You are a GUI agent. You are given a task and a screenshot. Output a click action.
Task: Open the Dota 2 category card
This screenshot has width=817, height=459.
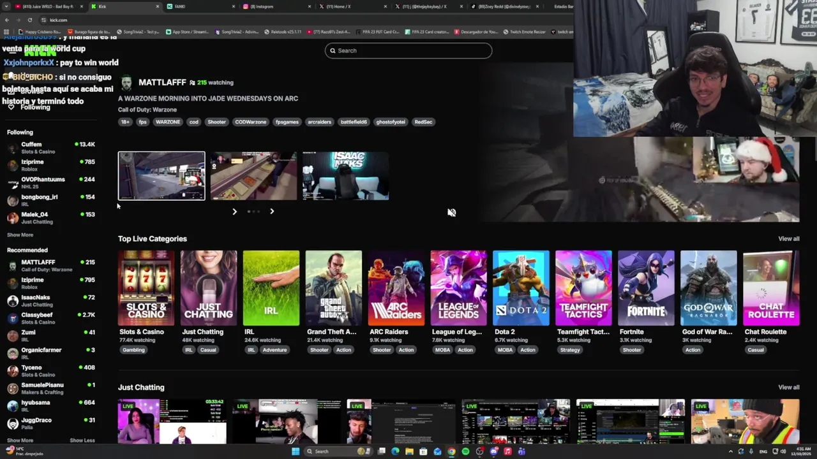(x=521, y=288)
